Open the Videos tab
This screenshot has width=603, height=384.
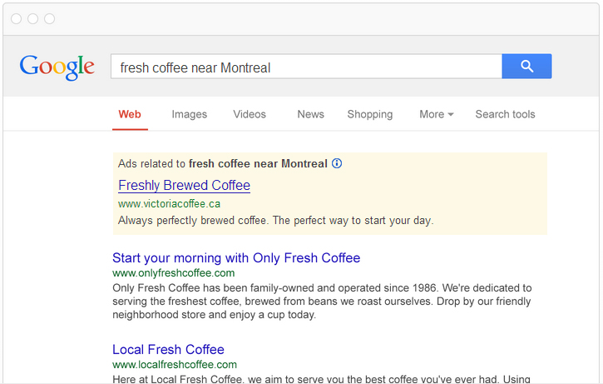coord(250,114)
